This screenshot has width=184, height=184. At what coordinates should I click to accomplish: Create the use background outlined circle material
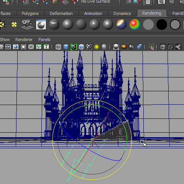point(175,25)
